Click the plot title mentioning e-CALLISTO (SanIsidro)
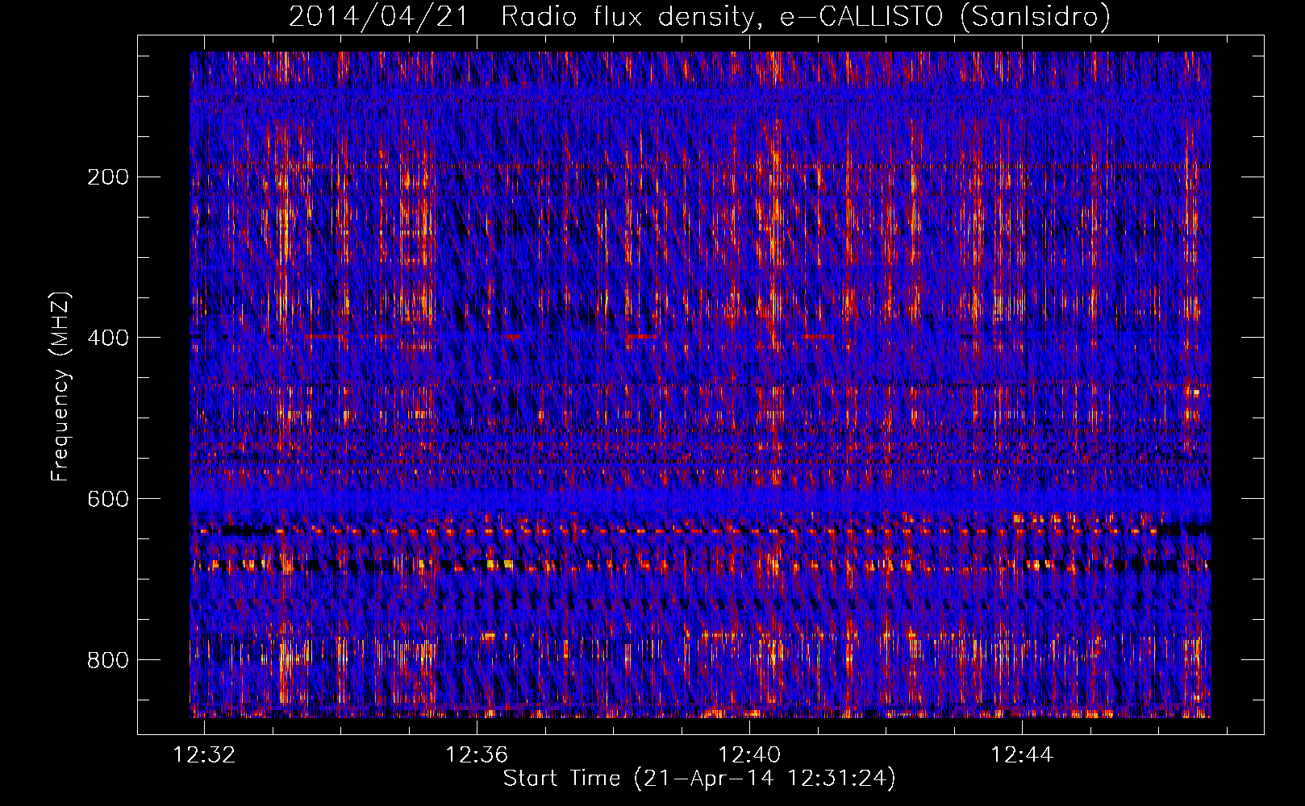This screenshot has height=806, width=1305. (699, 16)
